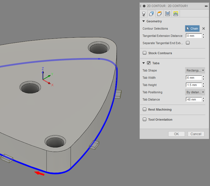Clear contour selections with the X icon
Viewport: 210px width, 186px height.
204,28
